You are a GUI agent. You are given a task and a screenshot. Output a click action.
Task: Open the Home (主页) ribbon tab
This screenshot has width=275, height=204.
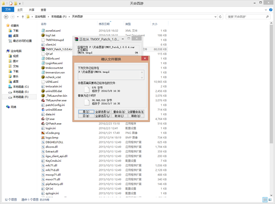tap(20, 10)
